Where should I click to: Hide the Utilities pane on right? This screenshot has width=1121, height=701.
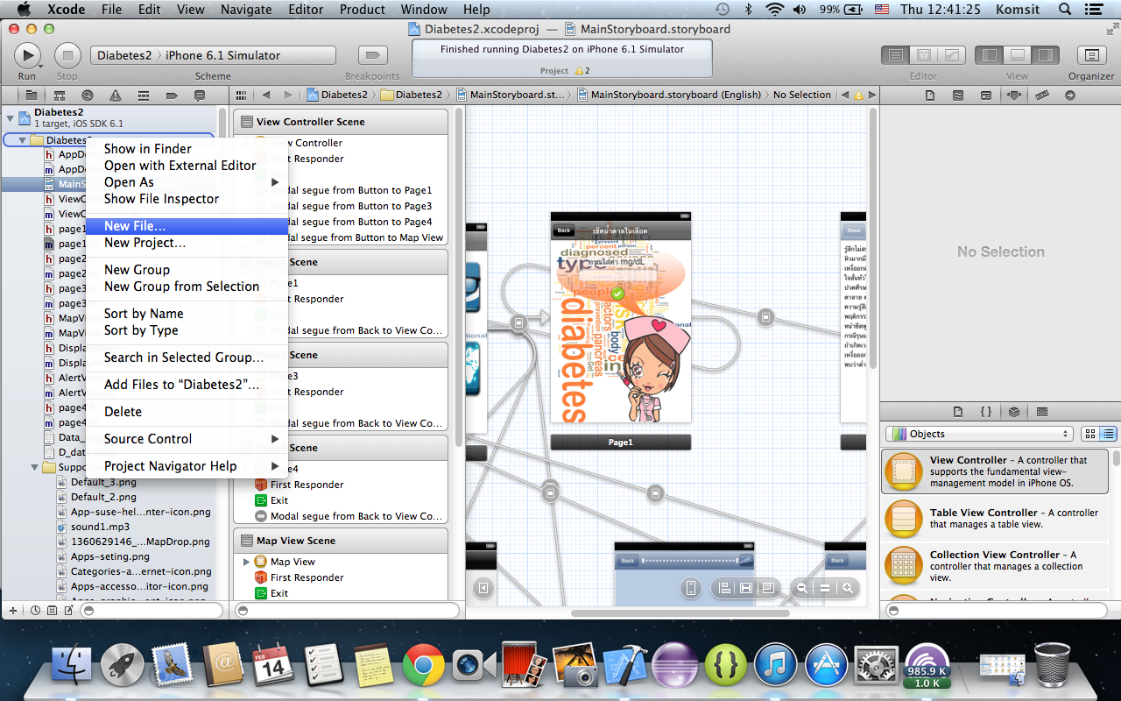(1044, 55)
